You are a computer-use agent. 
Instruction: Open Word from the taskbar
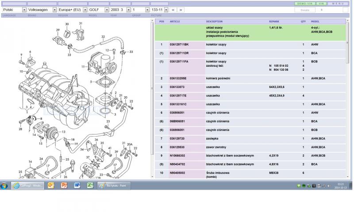coord(77,186)
